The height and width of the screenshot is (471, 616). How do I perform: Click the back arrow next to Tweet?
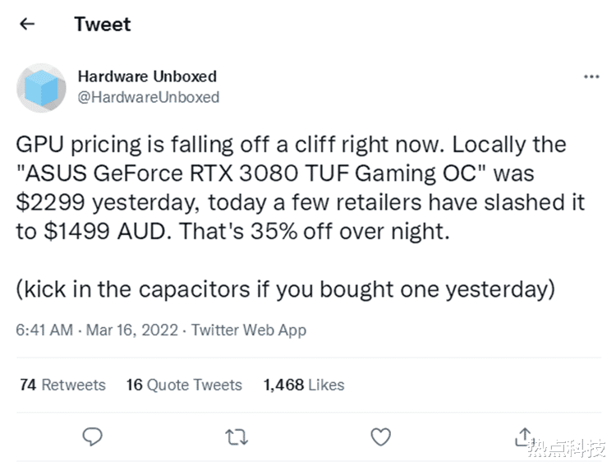point(27,24)
